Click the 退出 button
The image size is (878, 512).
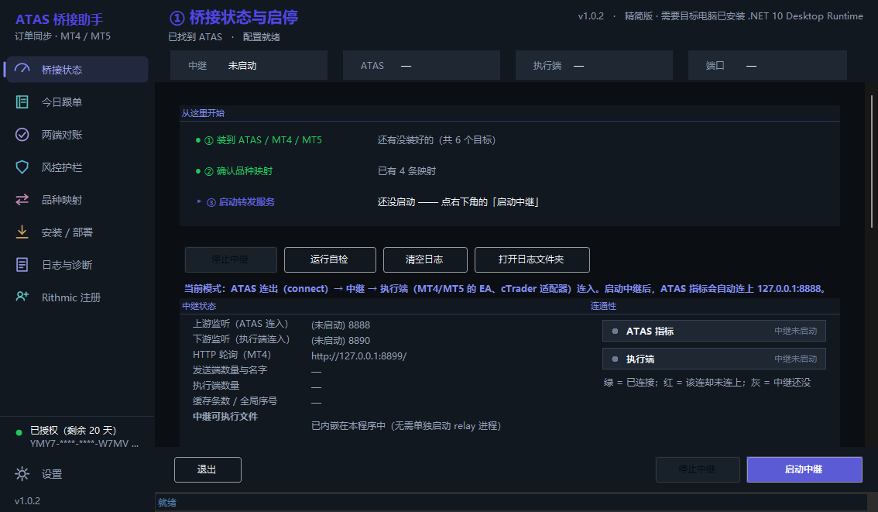tap(207, 469)
